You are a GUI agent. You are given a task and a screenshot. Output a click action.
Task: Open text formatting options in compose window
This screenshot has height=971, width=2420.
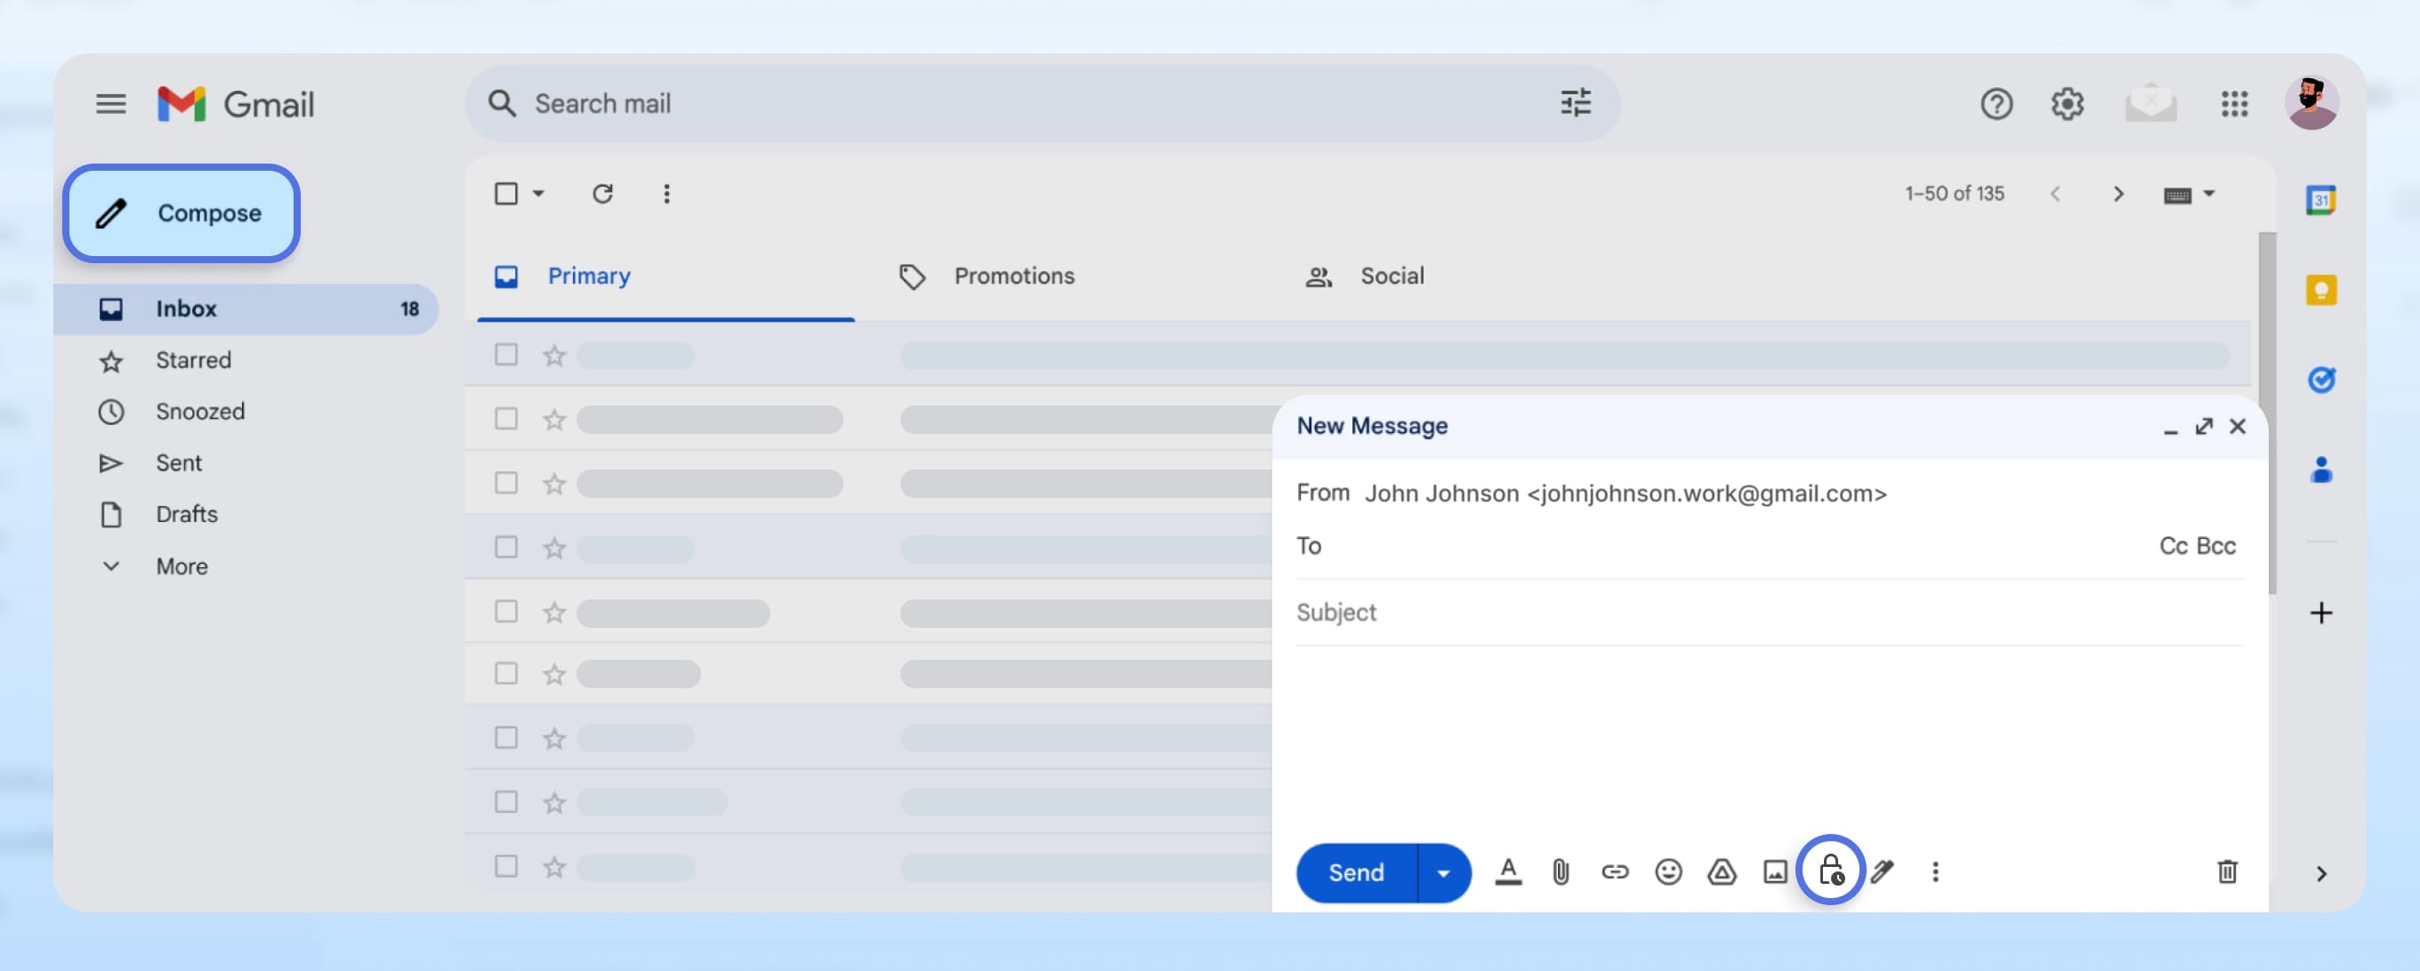tap(1509, 871)
